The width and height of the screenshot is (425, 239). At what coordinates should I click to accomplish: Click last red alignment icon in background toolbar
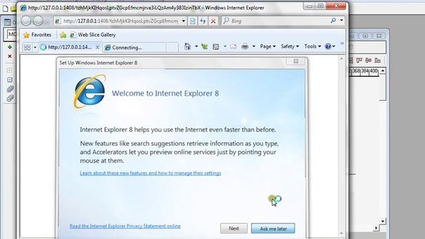coord(377,60)
